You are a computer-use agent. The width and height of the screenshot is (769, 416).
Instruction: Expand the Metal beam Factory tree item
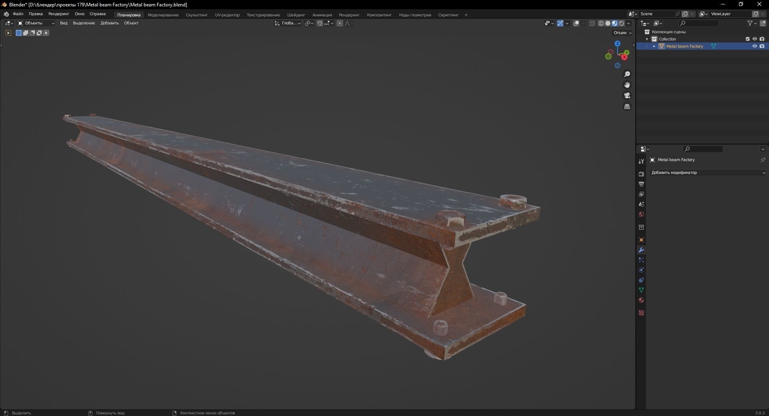click(x=654, y=46)
